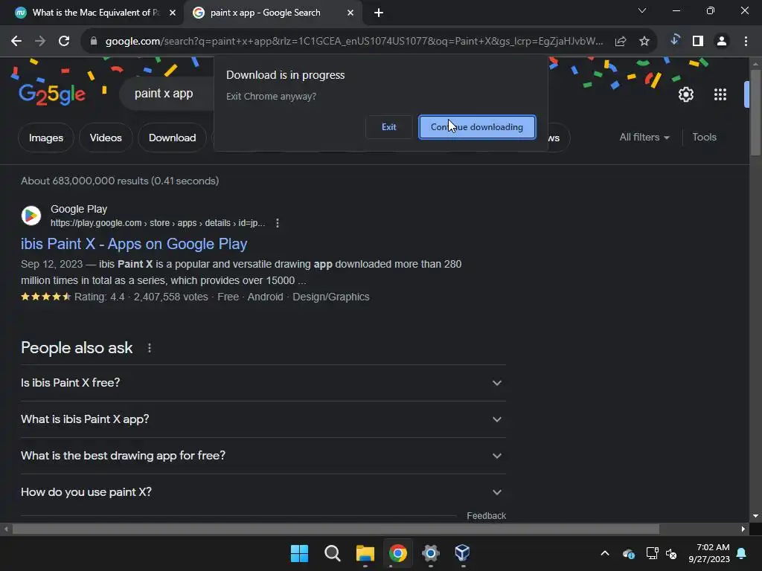Click the OneDrive cloud tray icon
The width and height of the screenshot is (762, 571).
[628, 553]
